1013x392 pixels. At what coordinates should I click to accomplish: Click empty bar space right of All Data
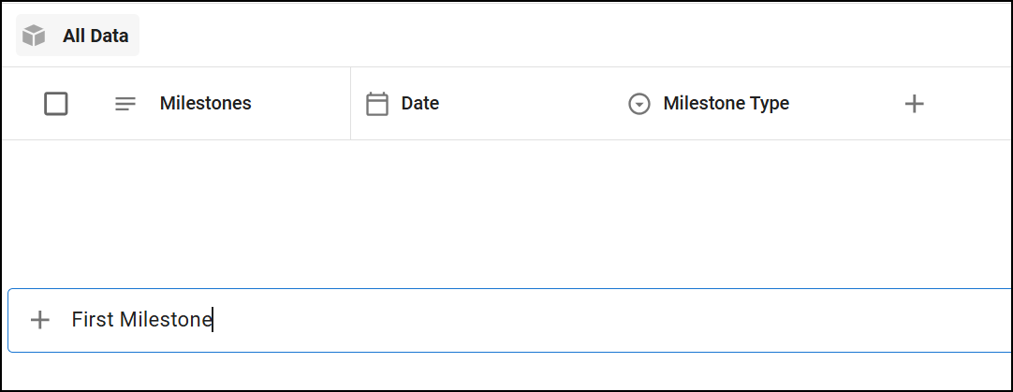(x=562, y=36)
